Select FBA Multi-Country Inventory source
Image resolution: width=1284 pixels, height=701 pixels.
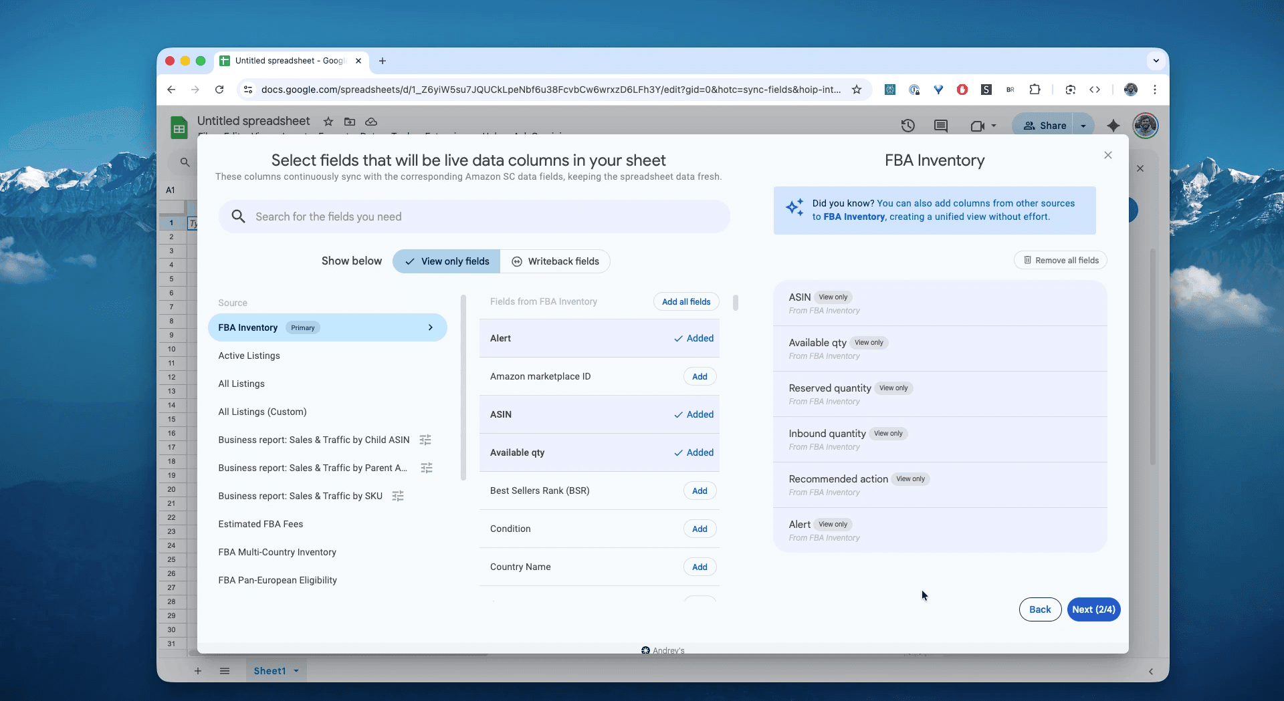coord(277,552)
